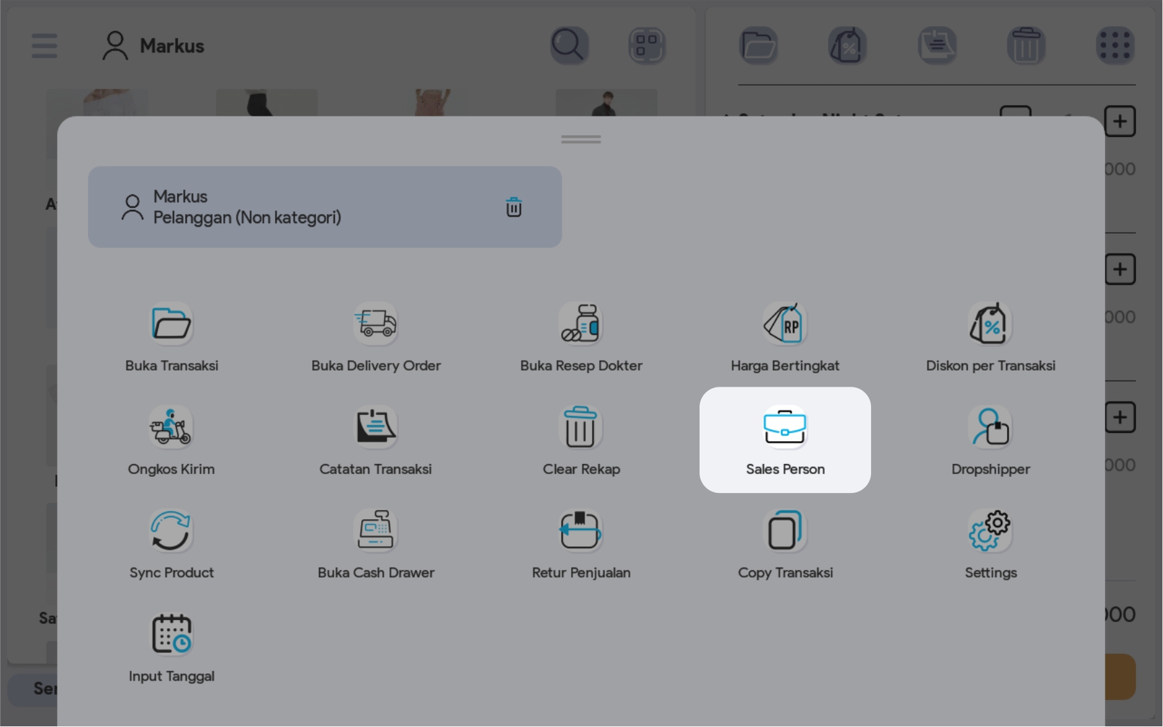Open the Settings gear icon

click(x=990, y=531)
